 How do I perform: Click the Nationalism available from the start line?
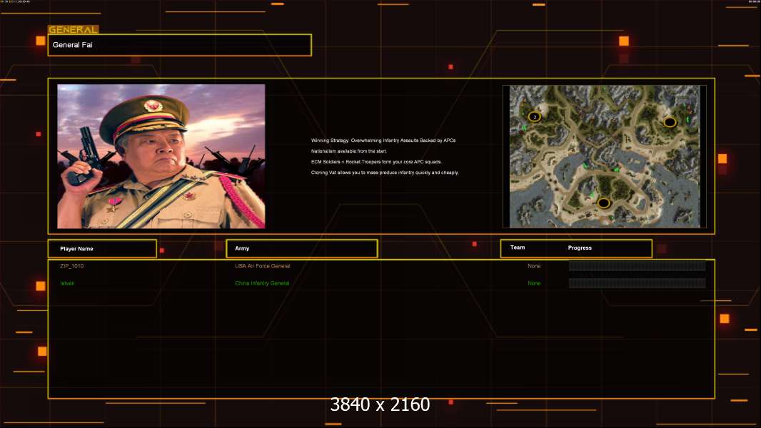pos(349,151)
